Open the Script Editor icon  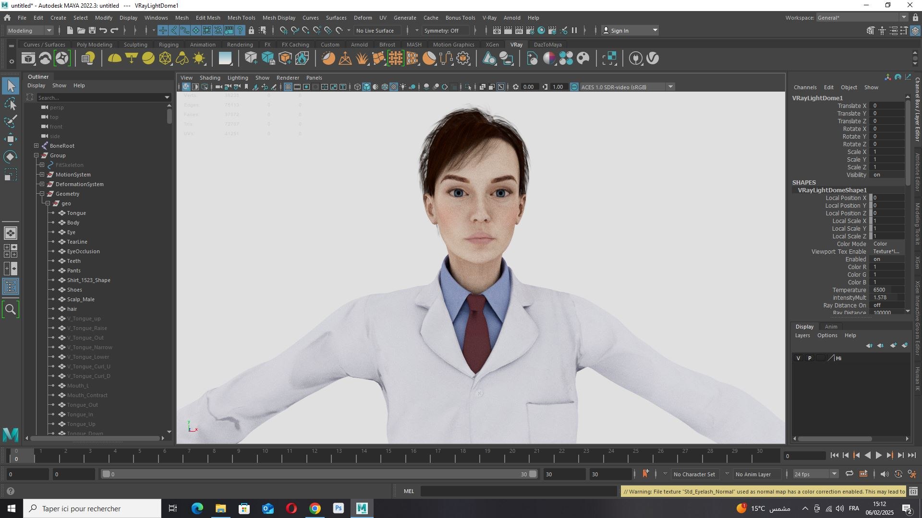913,491
